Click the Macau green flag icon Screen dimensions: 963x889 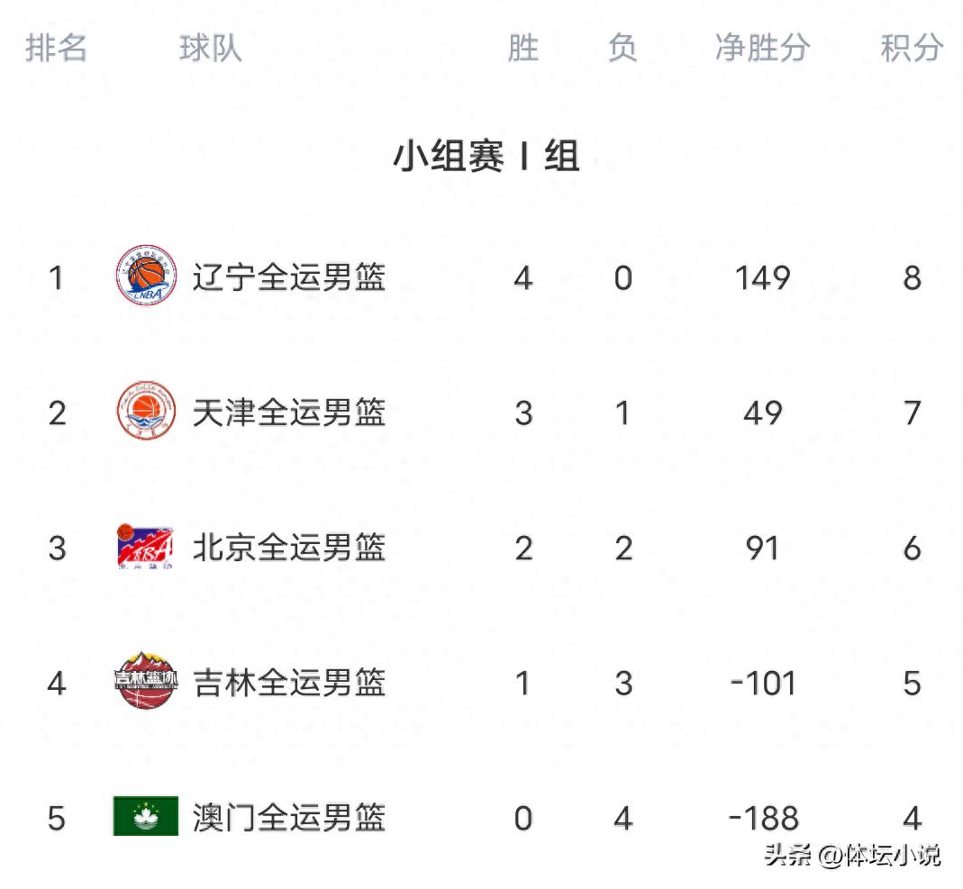pos(146,817)
